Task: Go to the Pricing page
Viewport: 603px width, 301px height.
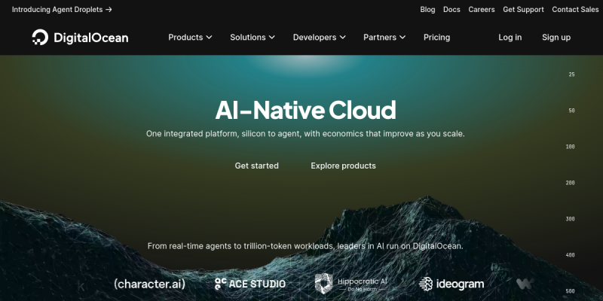Action: tap(437, 37)
